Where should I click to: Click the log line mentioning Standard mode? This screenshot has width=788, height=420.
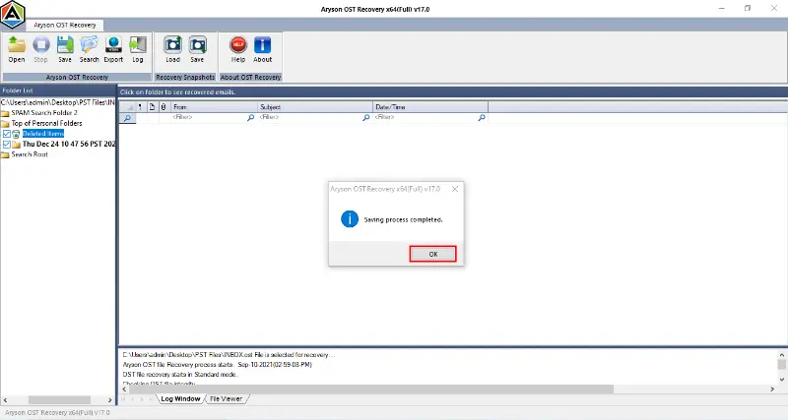180,375
